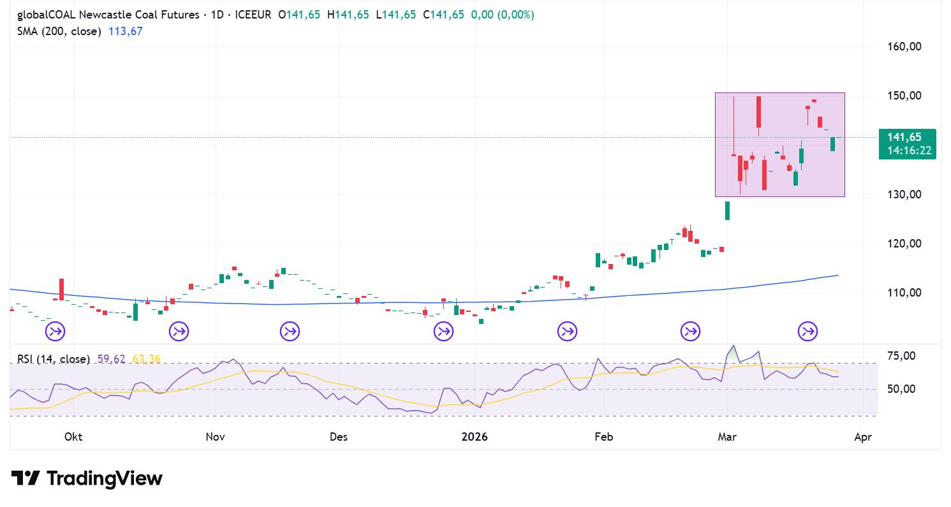Click the RSI 50,00 axis label
The width and height of the screenshot is (951, 507).
pyautogui.click(x=901, y=389)
